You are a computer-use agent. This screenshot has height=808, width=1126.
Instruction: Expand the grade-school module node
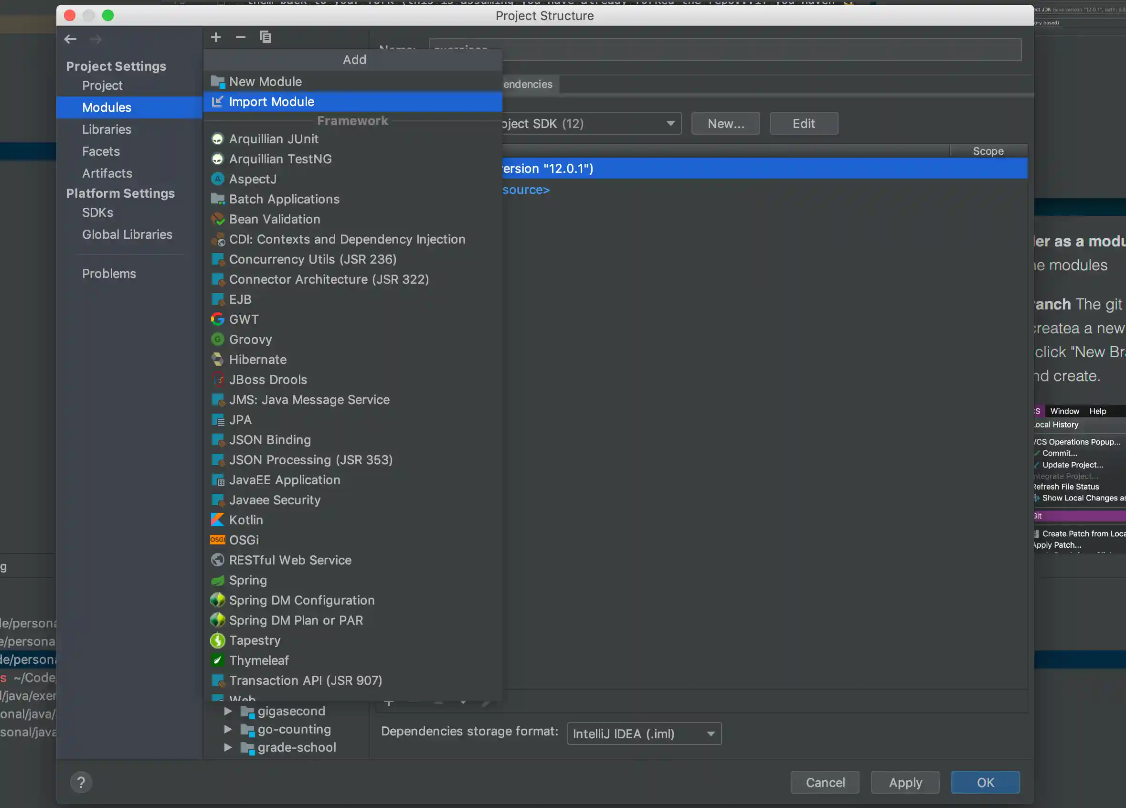point(228,747)
